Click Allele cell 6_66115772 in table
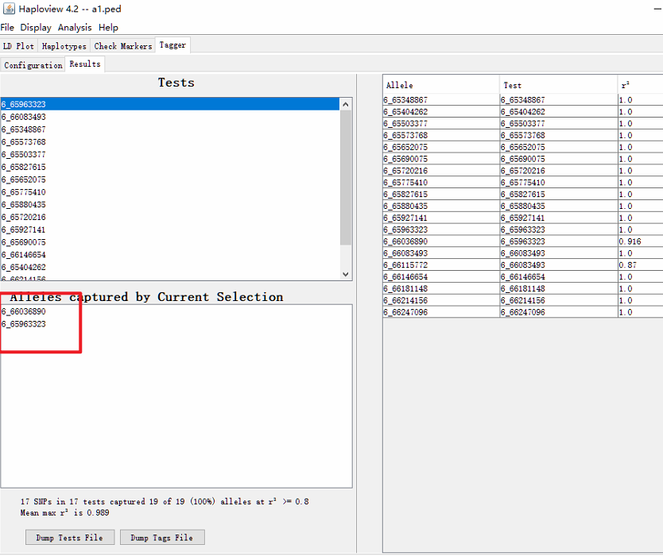Image resolution: width=663 pixels, height=556 pixels. (441, 265)
